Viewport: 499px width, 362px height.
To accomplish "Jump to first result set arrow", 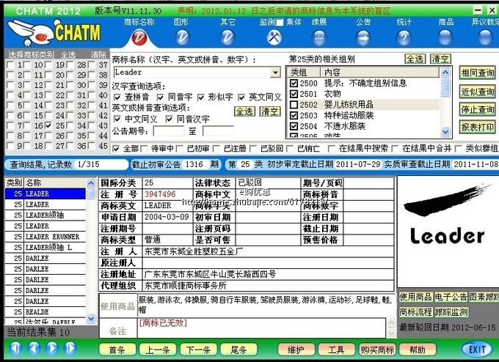I will click(15, 348).
